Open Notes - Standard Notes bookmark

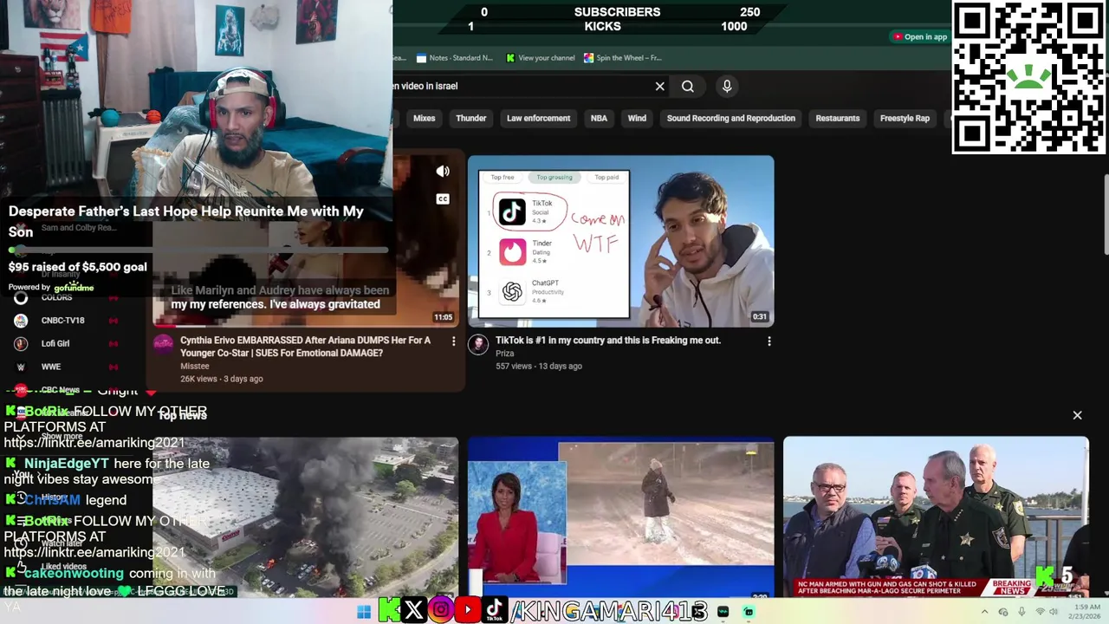click(455, 58)
